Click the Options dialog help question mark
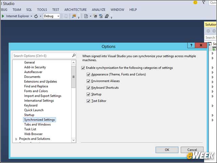The image size is (217, 163). tap(191, 45)
